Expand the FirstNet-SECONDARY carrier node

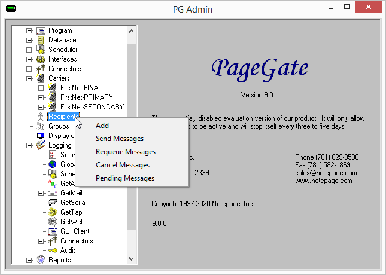41,107
